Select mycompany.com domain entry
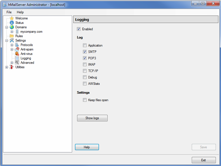221x166 pixels. click(31, 31)
